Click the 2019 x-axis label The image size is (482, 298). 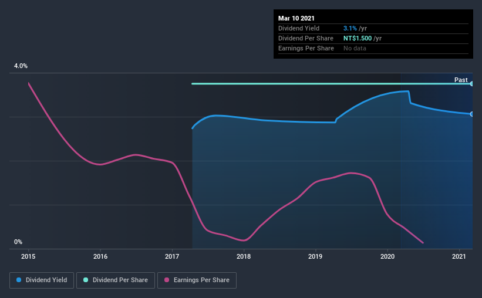(315, 256)
